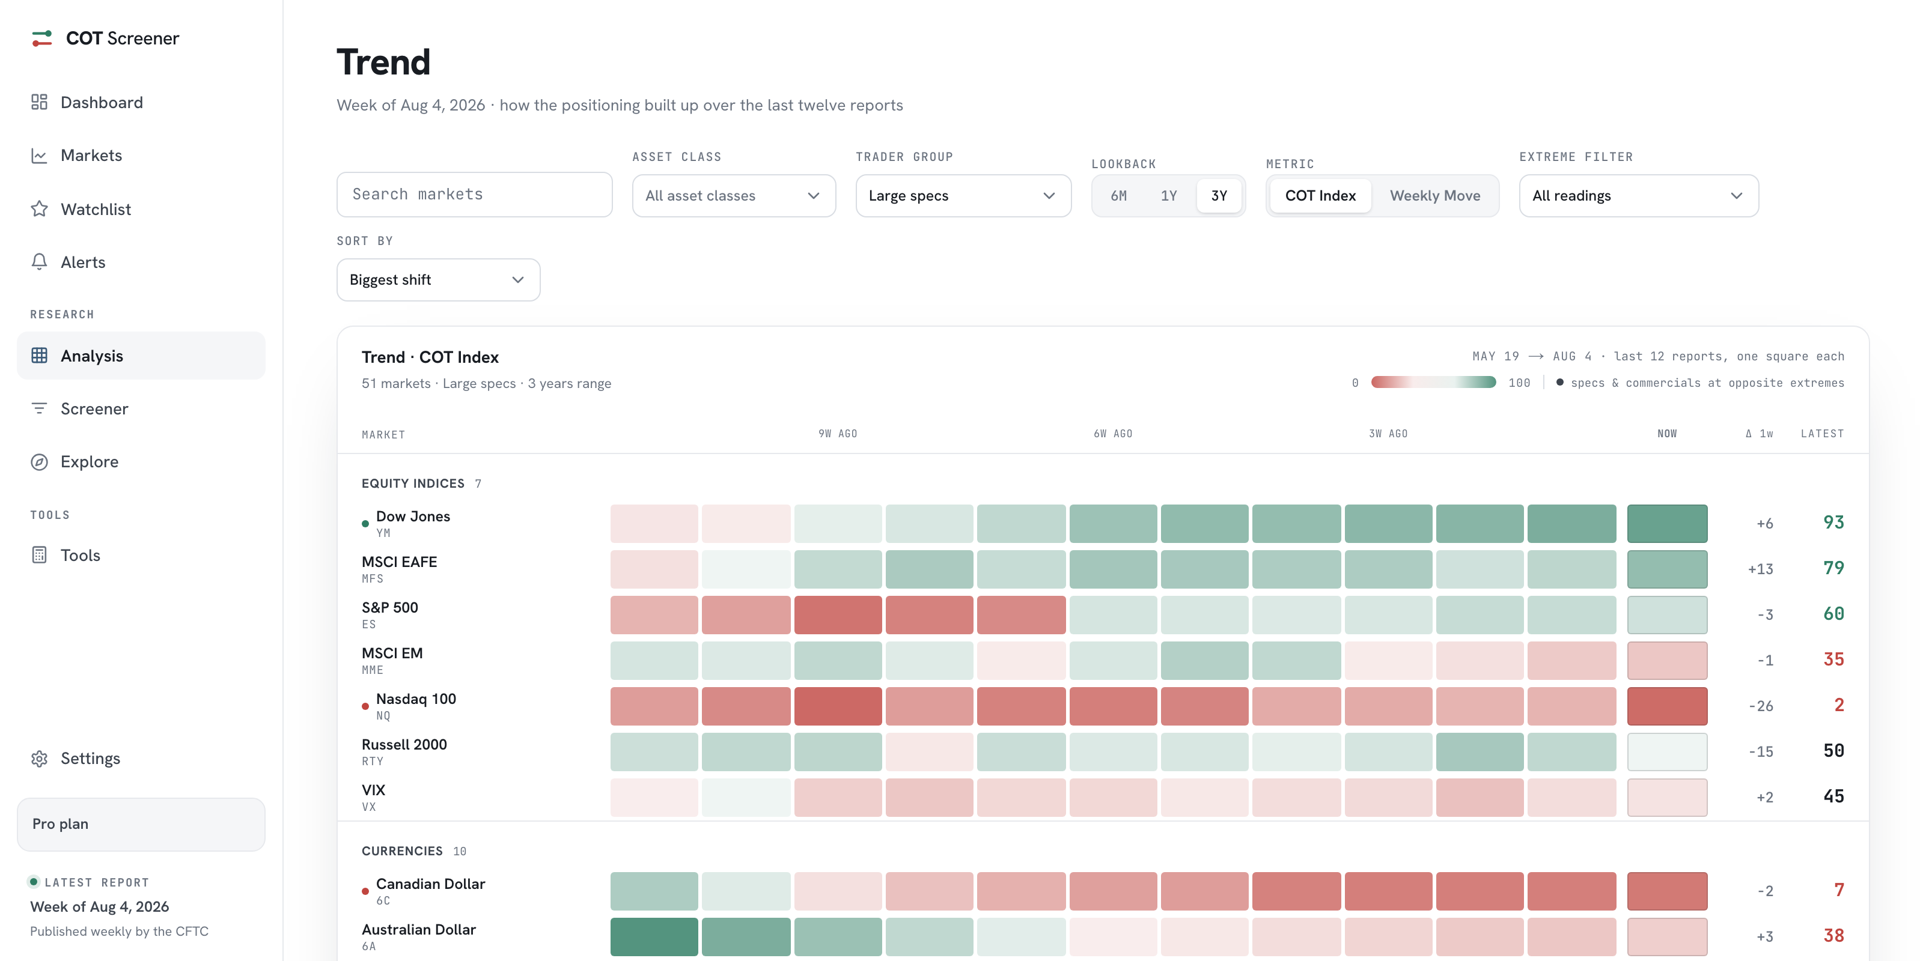Open the Alerts bell icon
Viewport: 1923px width, 961px height.
[x=40, y=262]
